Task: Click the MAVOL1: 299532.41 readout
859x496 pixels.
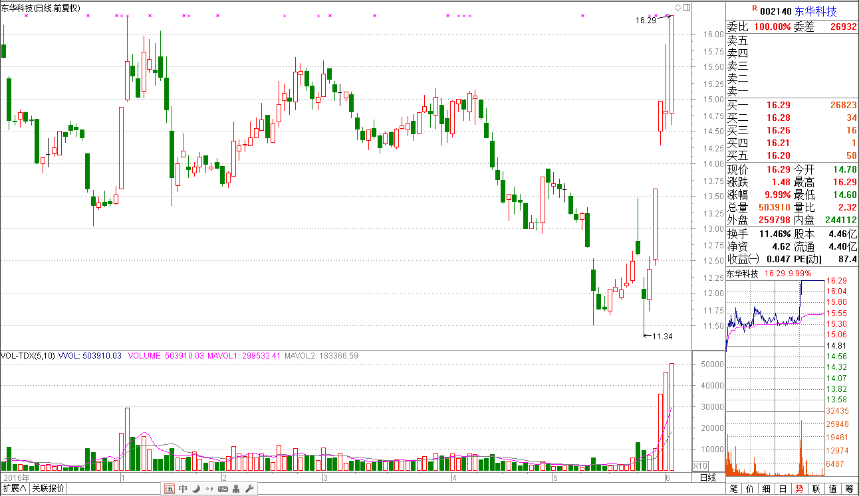Action: pos(243,356)
